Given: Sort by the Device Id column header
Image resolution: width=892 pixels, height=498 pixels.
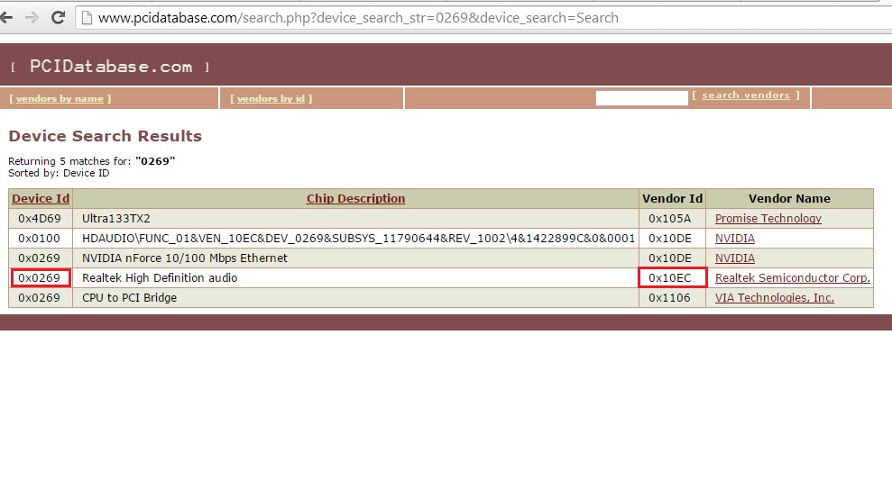Looking at the screenshot, I should point(40,199).
